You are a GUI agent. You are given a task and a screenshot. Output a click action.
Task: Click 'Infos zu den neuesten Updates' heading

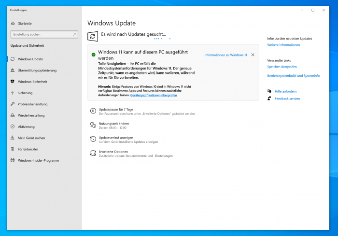point(290,38)
